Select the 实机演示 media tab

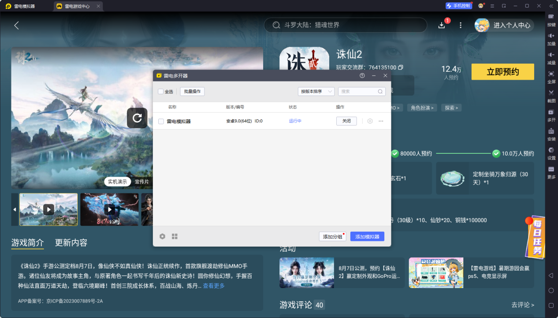tap(117, 181)
